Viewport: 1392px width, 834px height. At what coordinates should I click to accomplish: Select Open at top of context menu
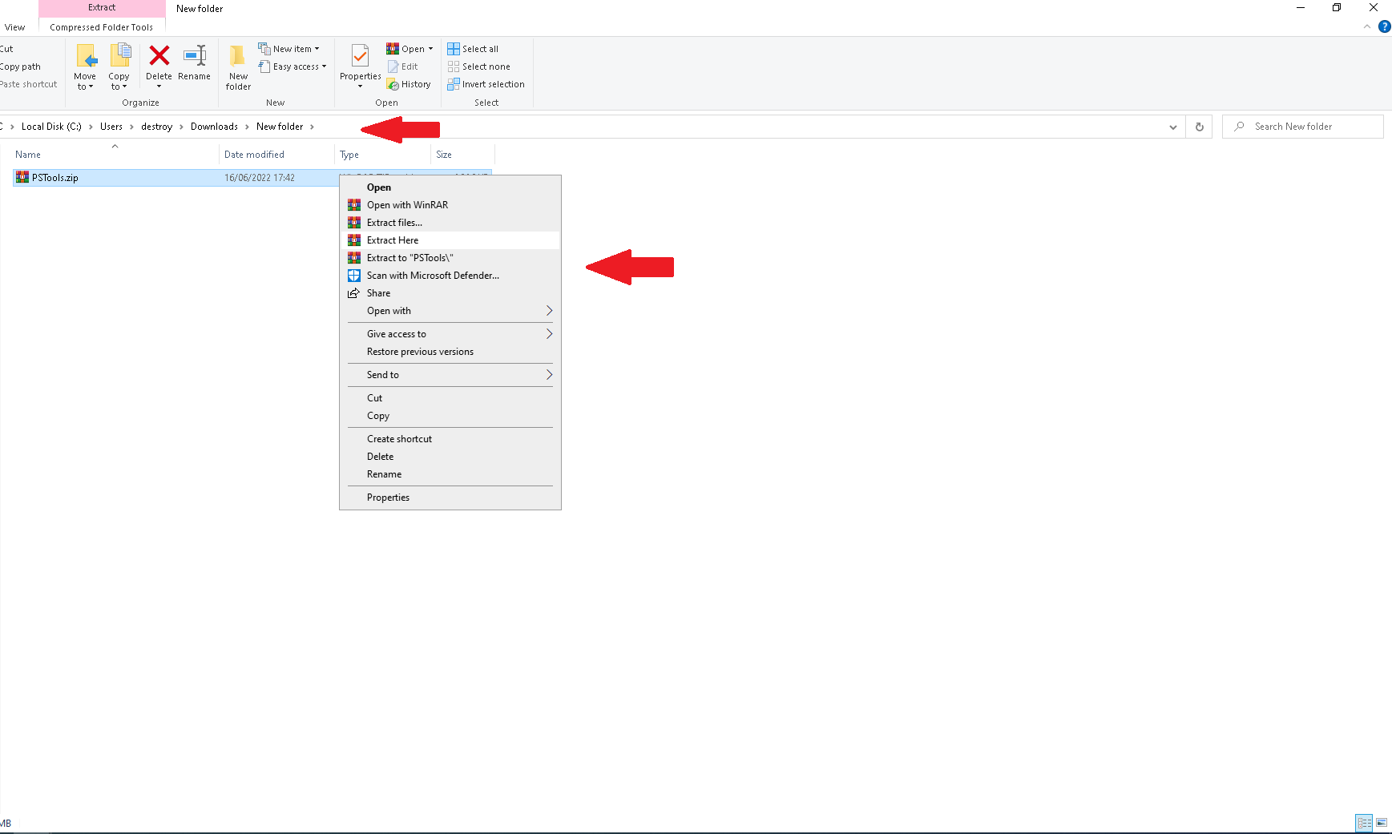450,187
